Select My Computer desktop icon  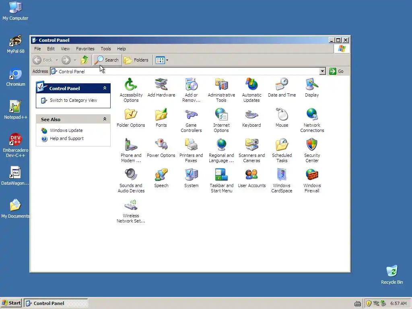15,11
